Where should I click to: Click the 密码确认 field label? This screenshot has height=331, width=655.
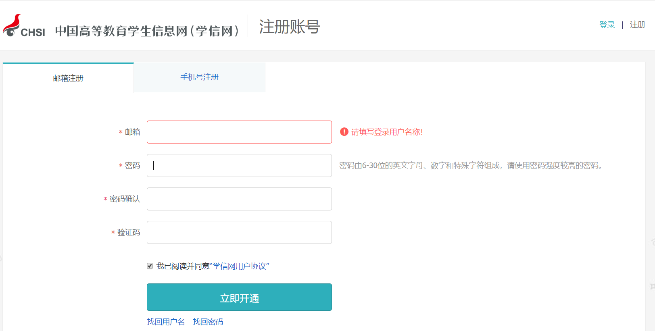click(125, 199)
